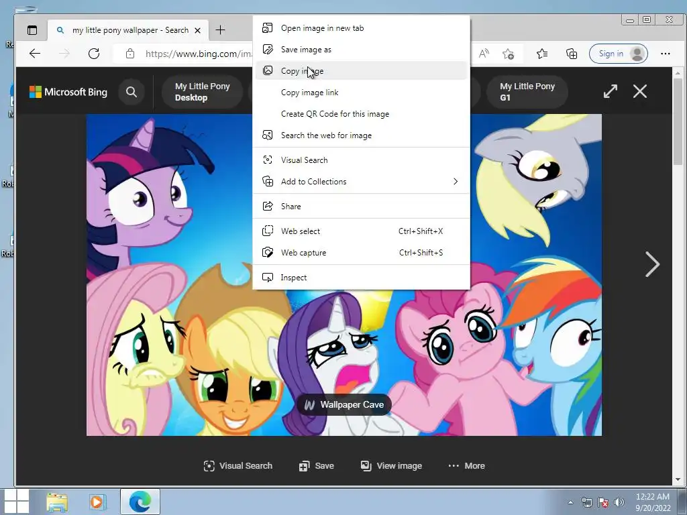
Task: Add this page to favorites star
Action: (x=509, y=54)
